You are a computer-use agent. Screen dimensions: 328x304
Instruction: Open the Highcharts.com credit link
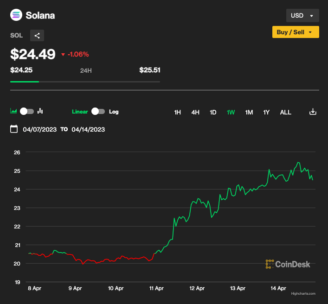pos(303,293)
